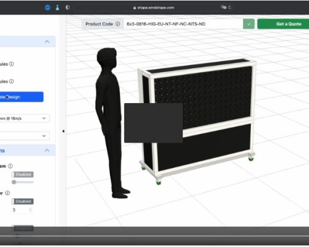Image resolution: width=309 pixels, height=247 pixels.
Task: Click the slider under the first Disabled switch
Action: coord(23,182)
